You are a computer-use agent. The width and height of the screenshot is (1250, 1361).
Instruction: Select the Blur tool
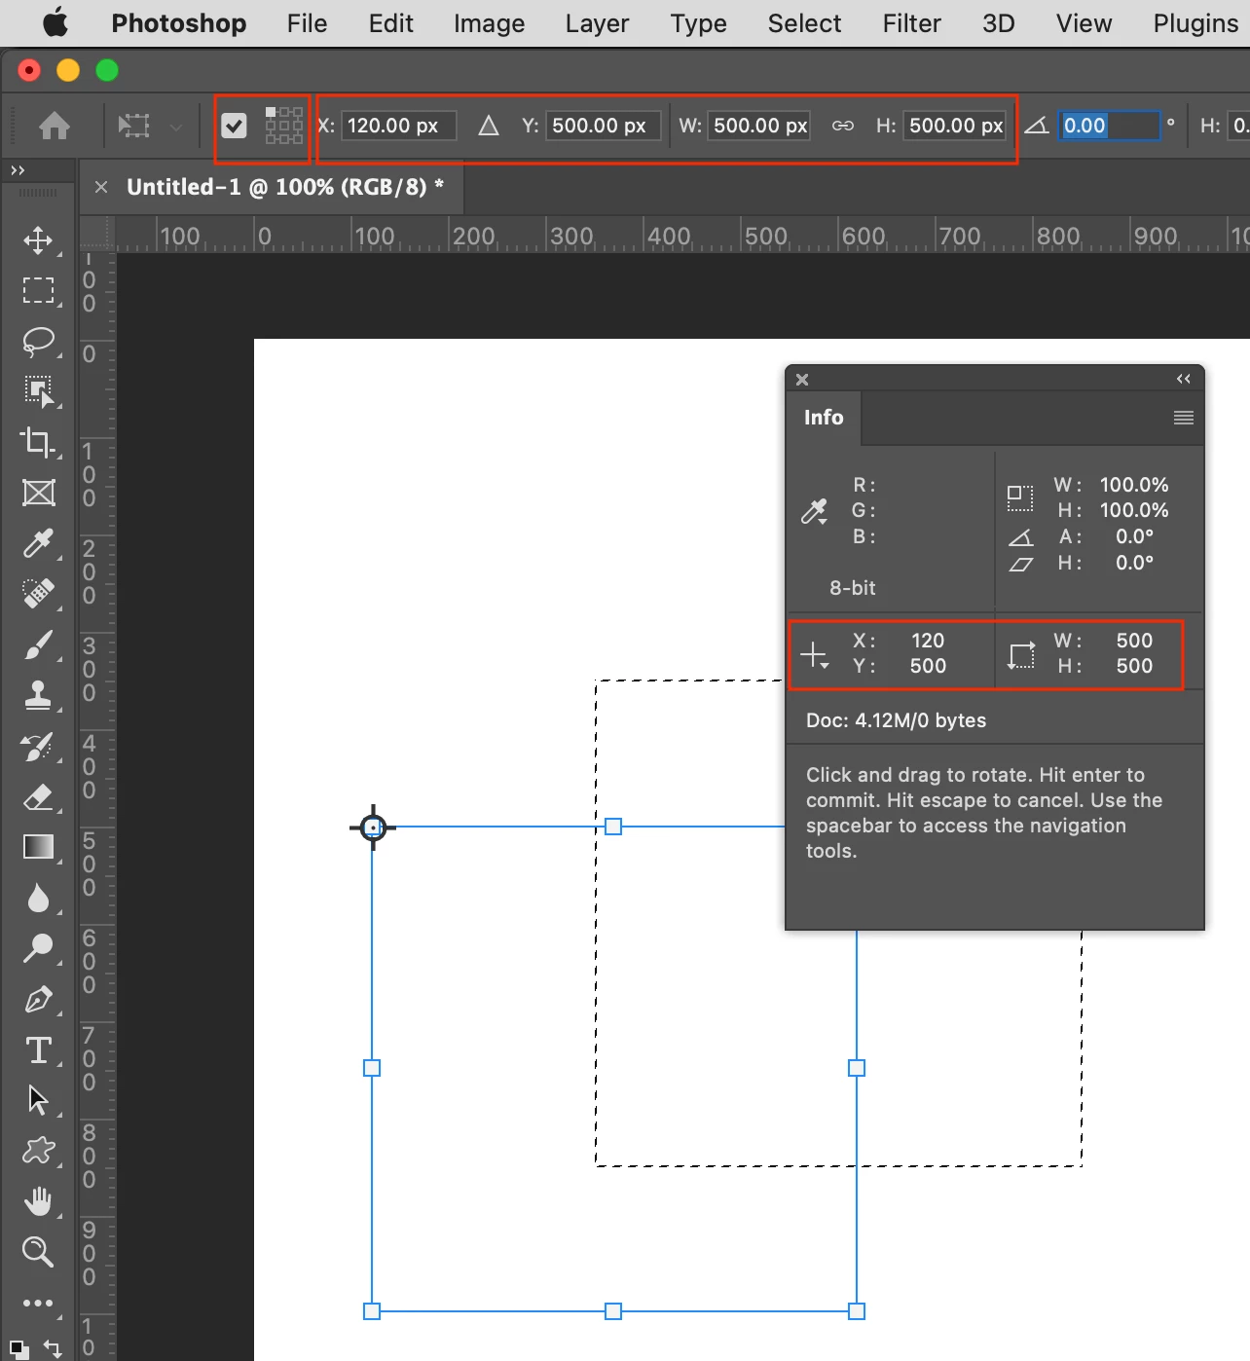click(x=38, y=898)
